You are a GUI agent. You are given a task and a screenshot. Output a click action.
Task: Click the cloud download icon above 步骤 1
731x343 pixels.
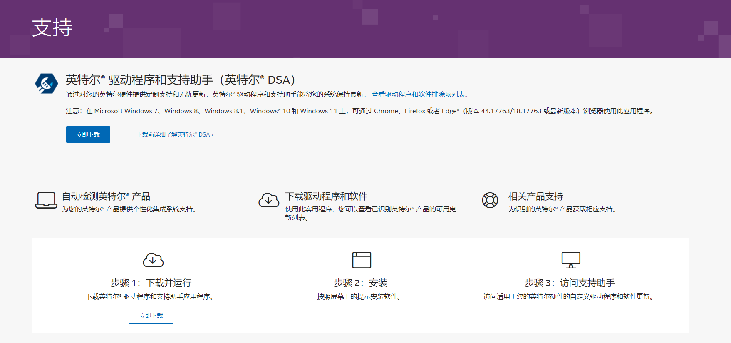point(153,260)
